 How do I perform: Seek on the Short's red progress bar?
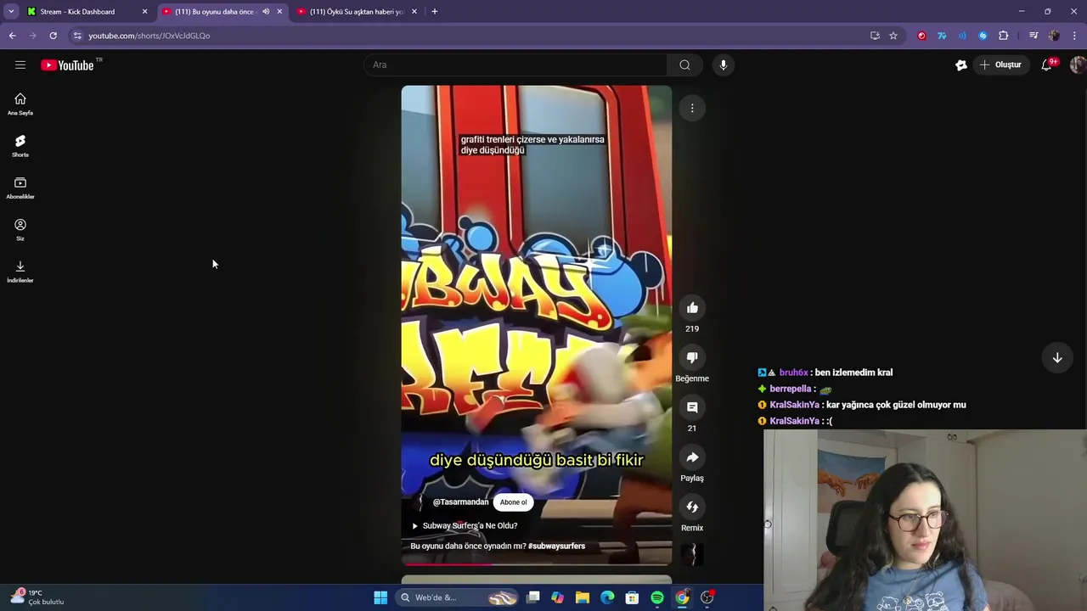(x=536, y=563)
